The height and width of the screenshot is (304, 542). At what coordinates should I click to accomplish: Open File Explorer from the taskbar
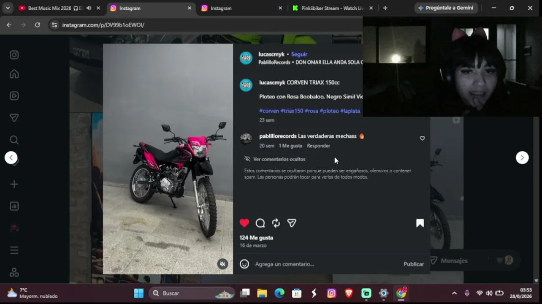pos(262,293)
